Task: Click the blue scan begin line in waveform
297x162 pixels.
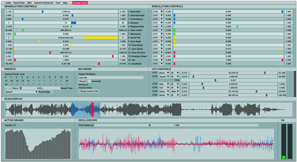Action: tap(72, 109)
